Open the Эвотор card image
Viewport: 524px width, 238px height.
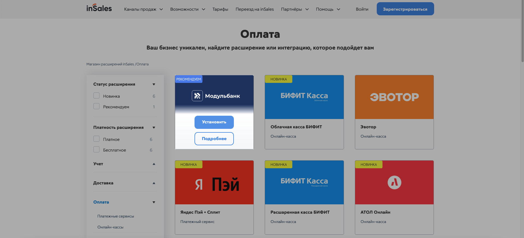click(x=394, y=97)
